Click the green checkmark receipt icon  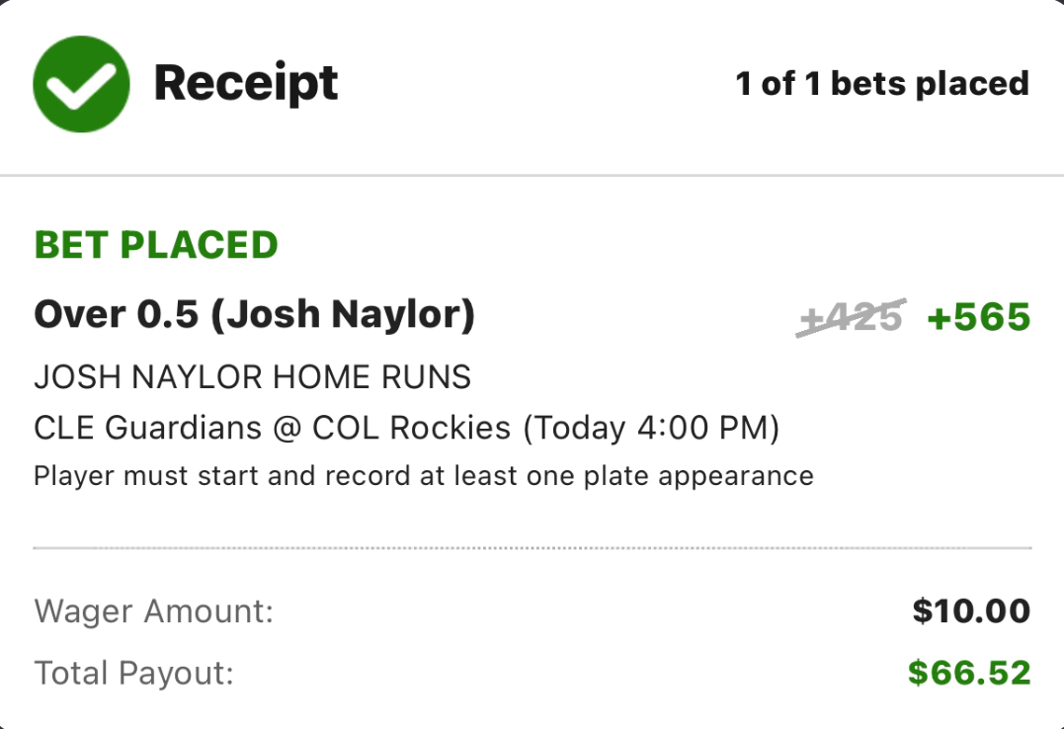point(81,84)
